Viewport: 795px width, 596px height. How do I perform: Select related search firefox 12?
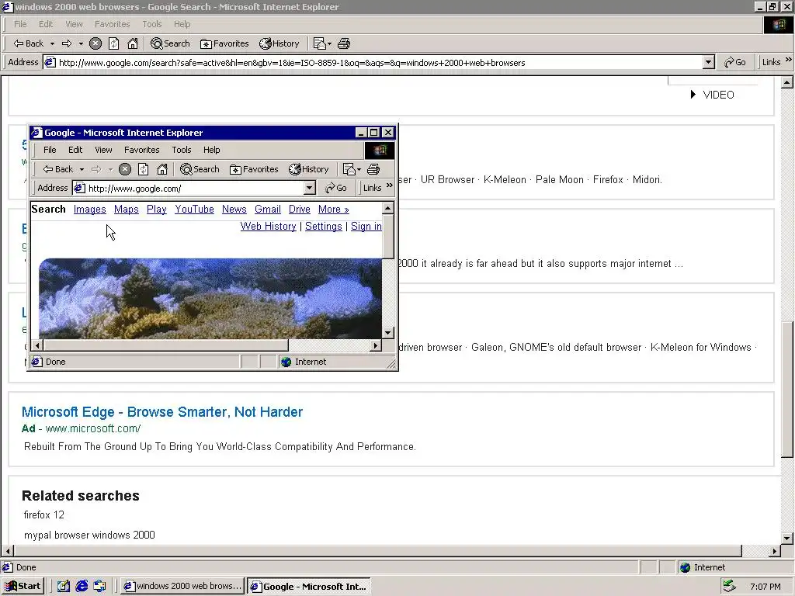(x=44, y=515)
